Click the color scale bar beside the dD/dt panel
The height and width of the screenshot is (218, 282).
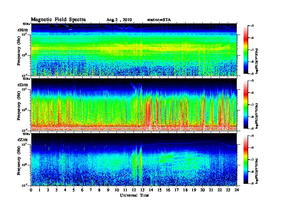tap(246, 104)
